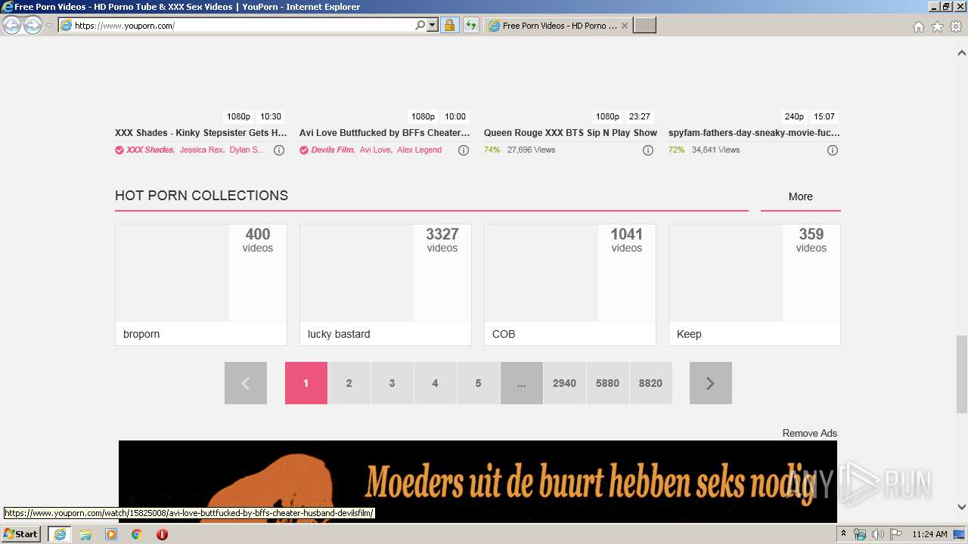Screen dimensions: 968x544
Task: Click Internet Explorer taskbar icon
Action: [59, 534]
